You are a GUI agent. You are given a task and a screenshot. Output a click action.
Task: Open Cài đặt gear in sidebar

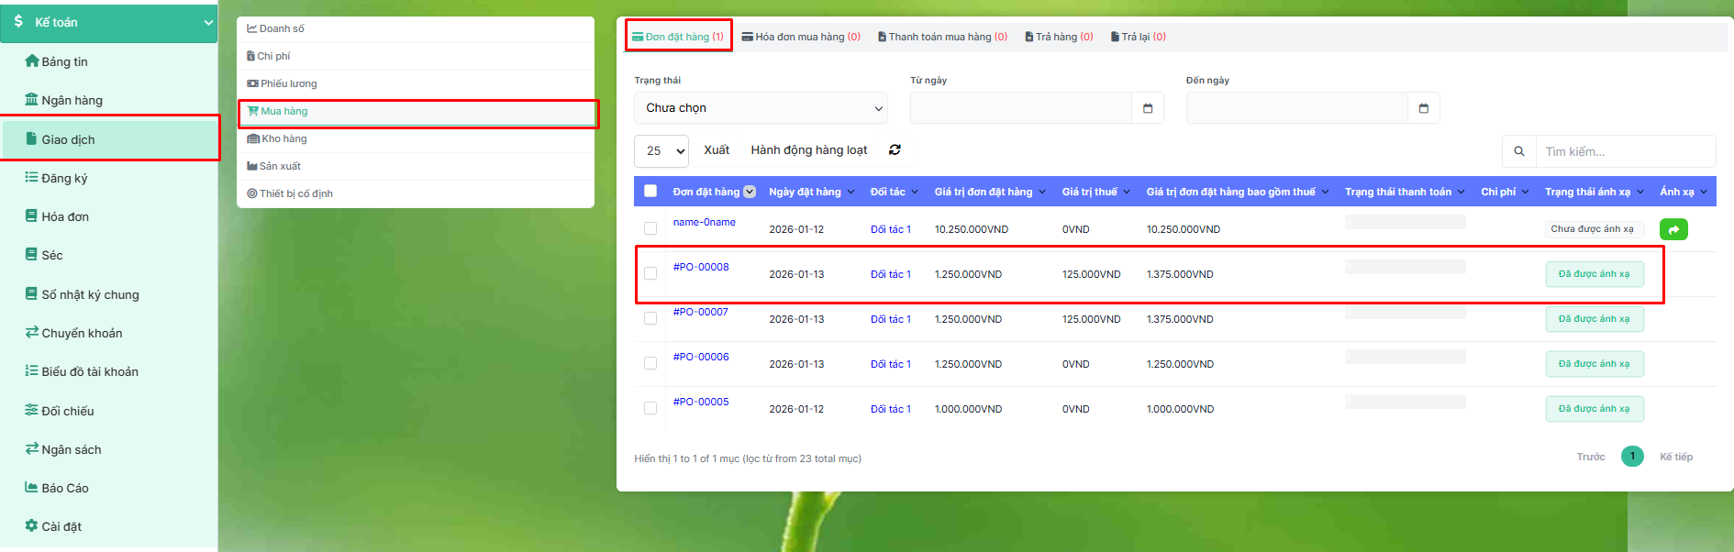click(x=61, y=526)
